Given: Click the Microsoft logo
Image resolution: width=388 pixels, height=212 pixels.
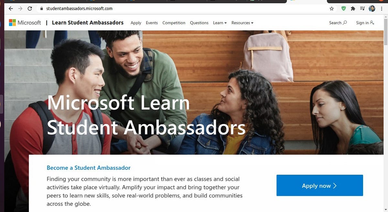Looking at the screenshot, I should (25, 23).
